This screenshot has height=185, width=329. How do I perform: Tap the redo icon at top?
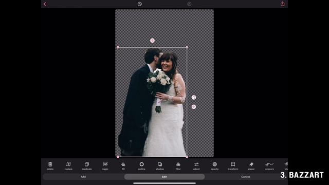tap(189, 4)
